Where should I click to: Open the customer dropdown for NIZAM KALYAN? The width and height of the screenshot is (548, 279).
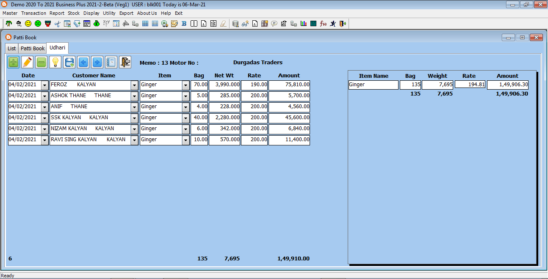[x=135, y=129]
